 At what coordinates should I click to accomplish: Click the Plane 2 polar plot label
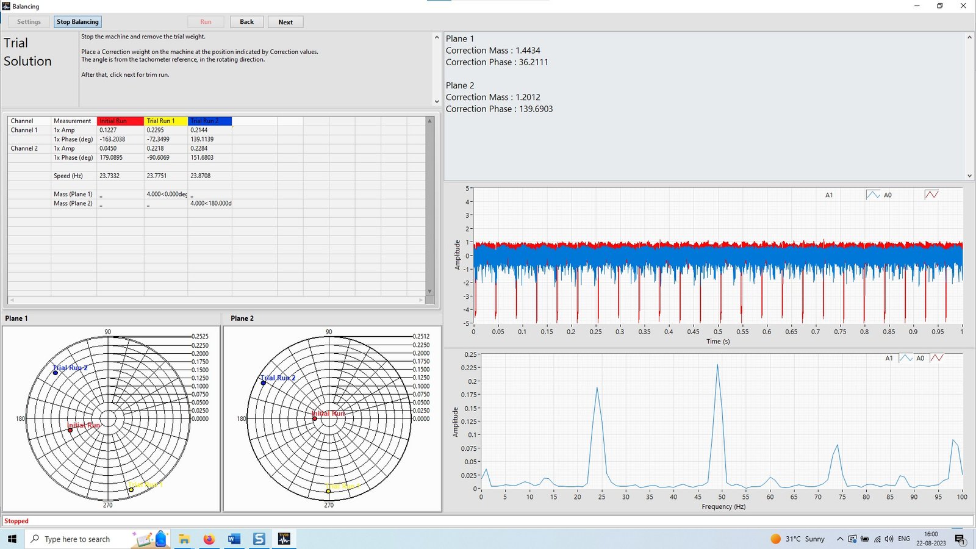click(242, 318)
